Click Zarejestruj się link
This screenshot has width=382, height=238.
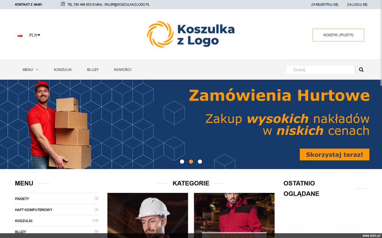325,4
